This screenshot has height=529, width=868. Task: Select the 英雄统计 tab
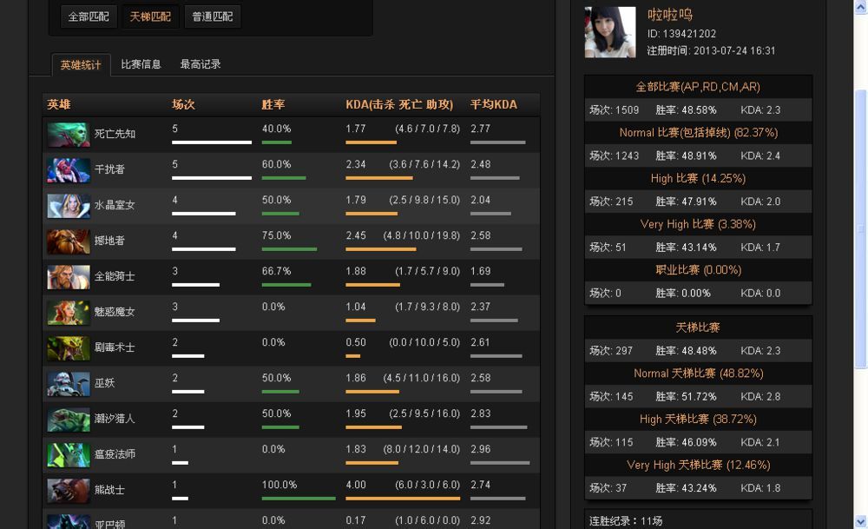pyautogui.click(x=81, y=65)
